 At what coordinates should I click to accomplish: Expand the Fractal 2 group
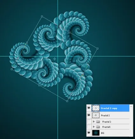pos(94,121)
